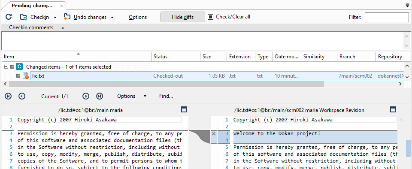Click the lic.txt file icon

[25, 76]
